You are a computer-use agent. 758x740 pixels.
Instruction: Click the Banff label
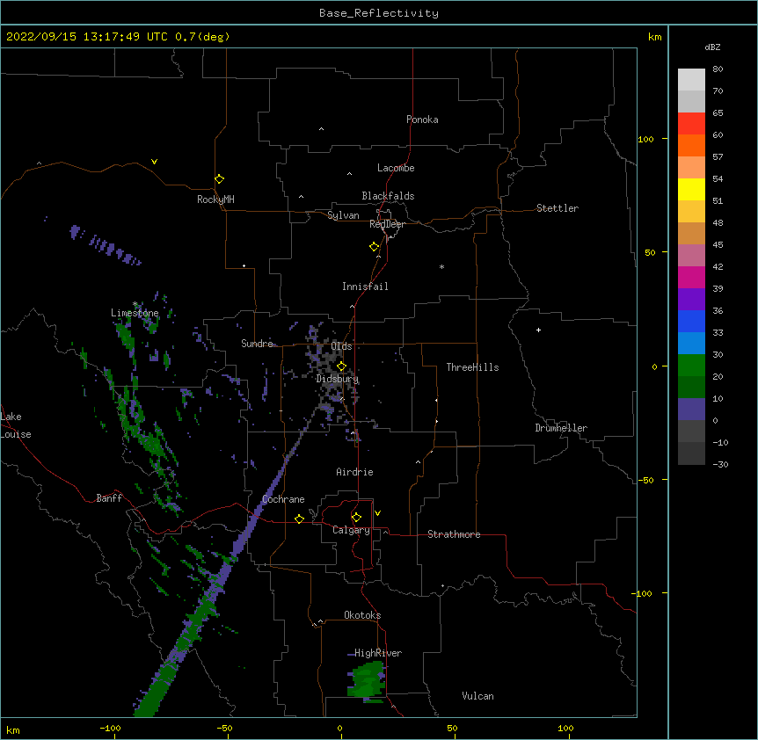click(109, 498)
